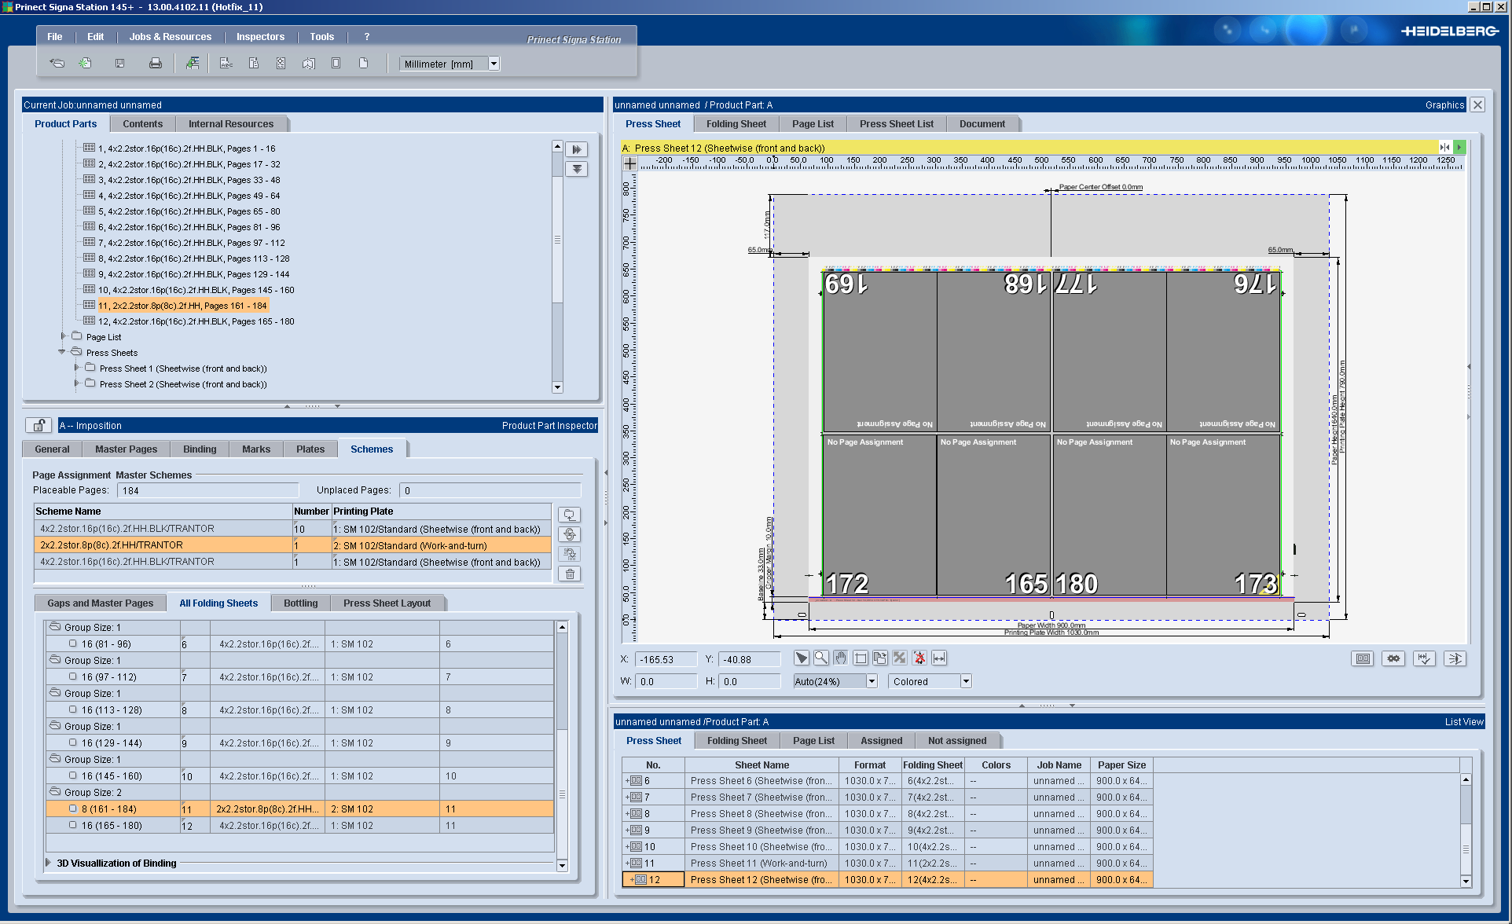Open the Millimeter units dropdown

(x=494, y=64)
